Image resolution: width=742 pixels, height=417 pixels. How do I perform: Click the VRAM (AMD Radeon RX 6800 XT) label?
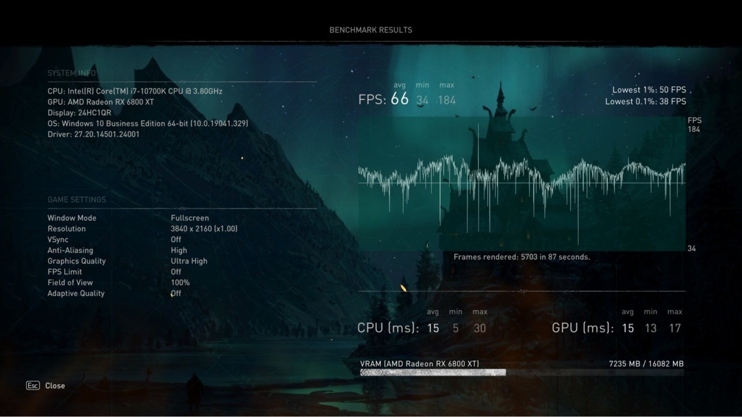(420, 364)
